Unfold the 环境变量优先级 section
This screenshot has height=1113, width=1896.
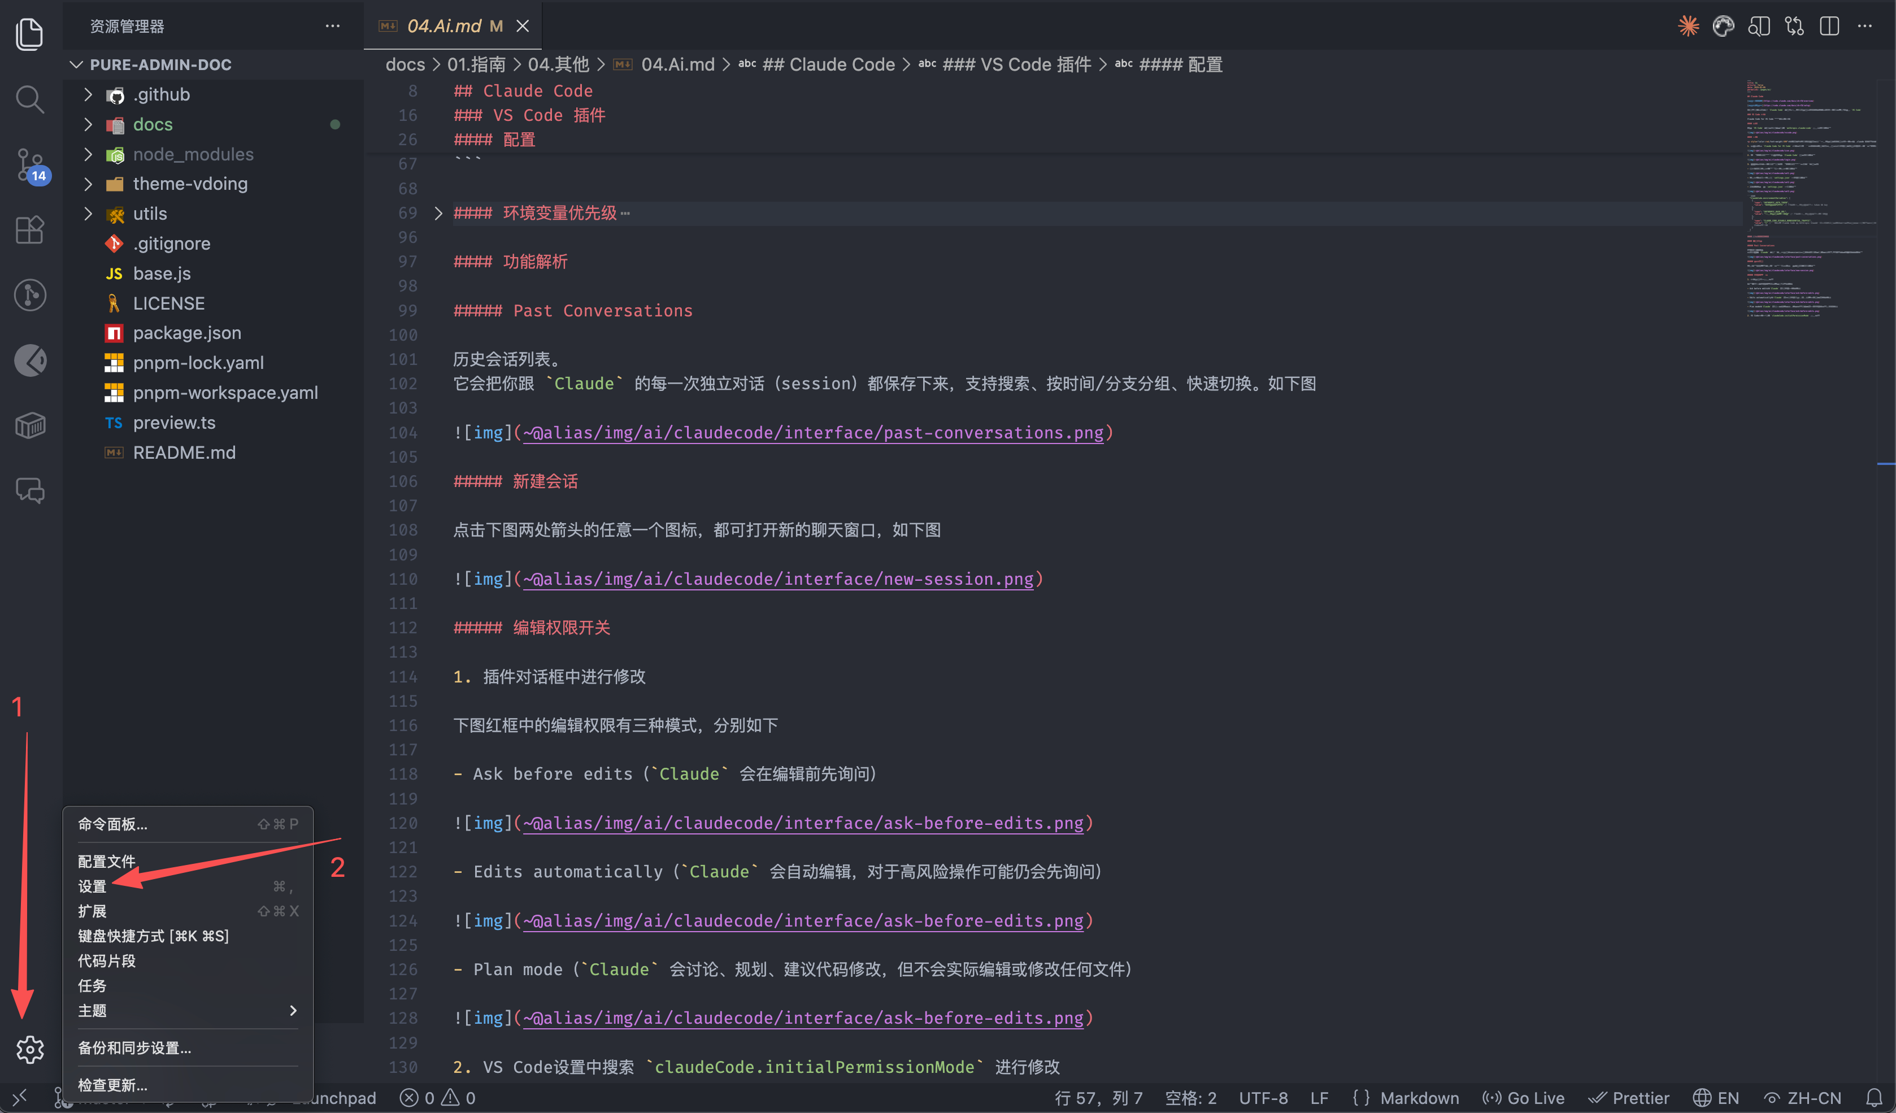click(438, 213)
